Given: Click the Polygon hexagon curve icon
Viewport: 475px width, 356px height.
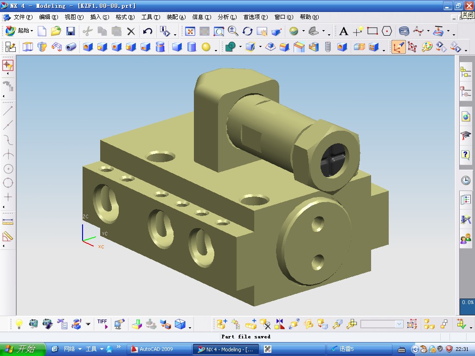Looking at the screenshot, I should [x=387, y=31].
